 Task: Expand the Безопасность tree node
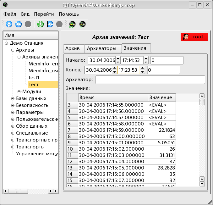13,106
